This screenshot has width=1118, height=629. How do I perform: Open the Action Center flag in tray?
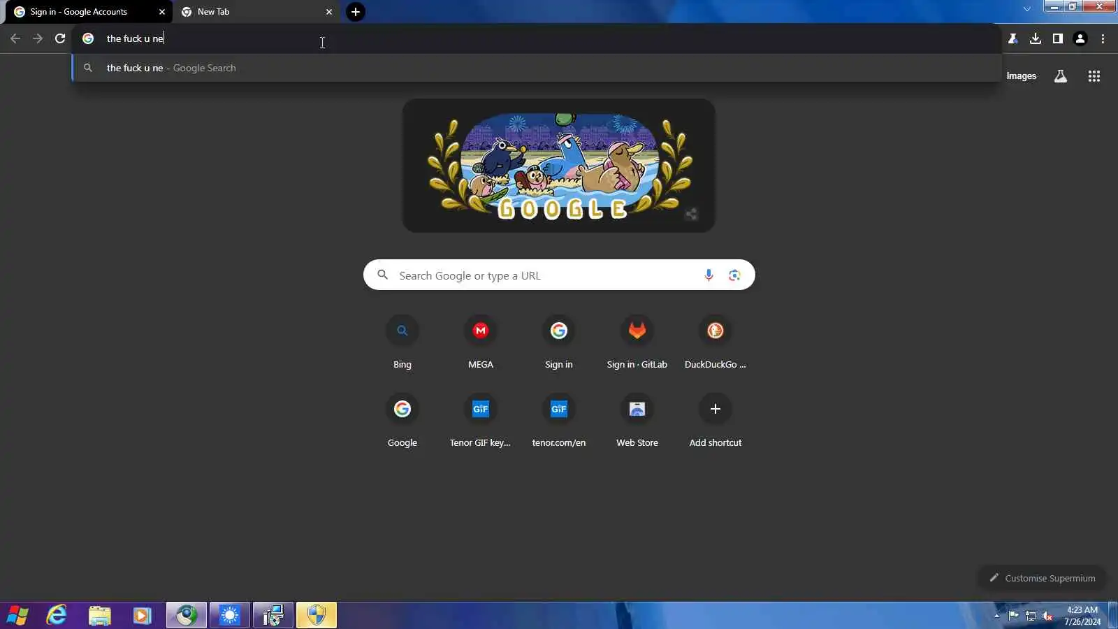[x=1014, y=616]
